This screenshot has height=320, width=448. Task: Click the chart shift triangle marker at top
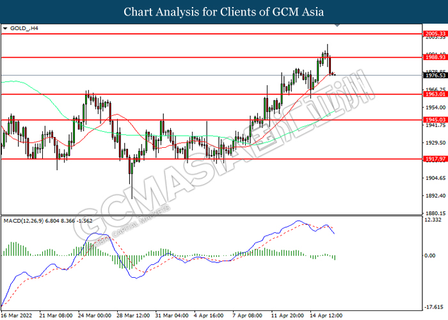point(337,25)
